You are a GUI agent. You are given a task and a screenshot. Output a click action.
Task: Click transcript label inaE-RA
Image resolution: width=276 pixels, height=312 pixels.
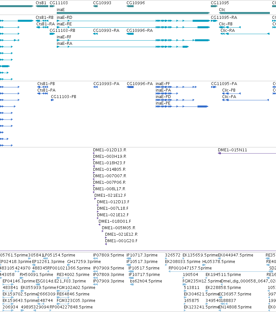click(65, 44)
